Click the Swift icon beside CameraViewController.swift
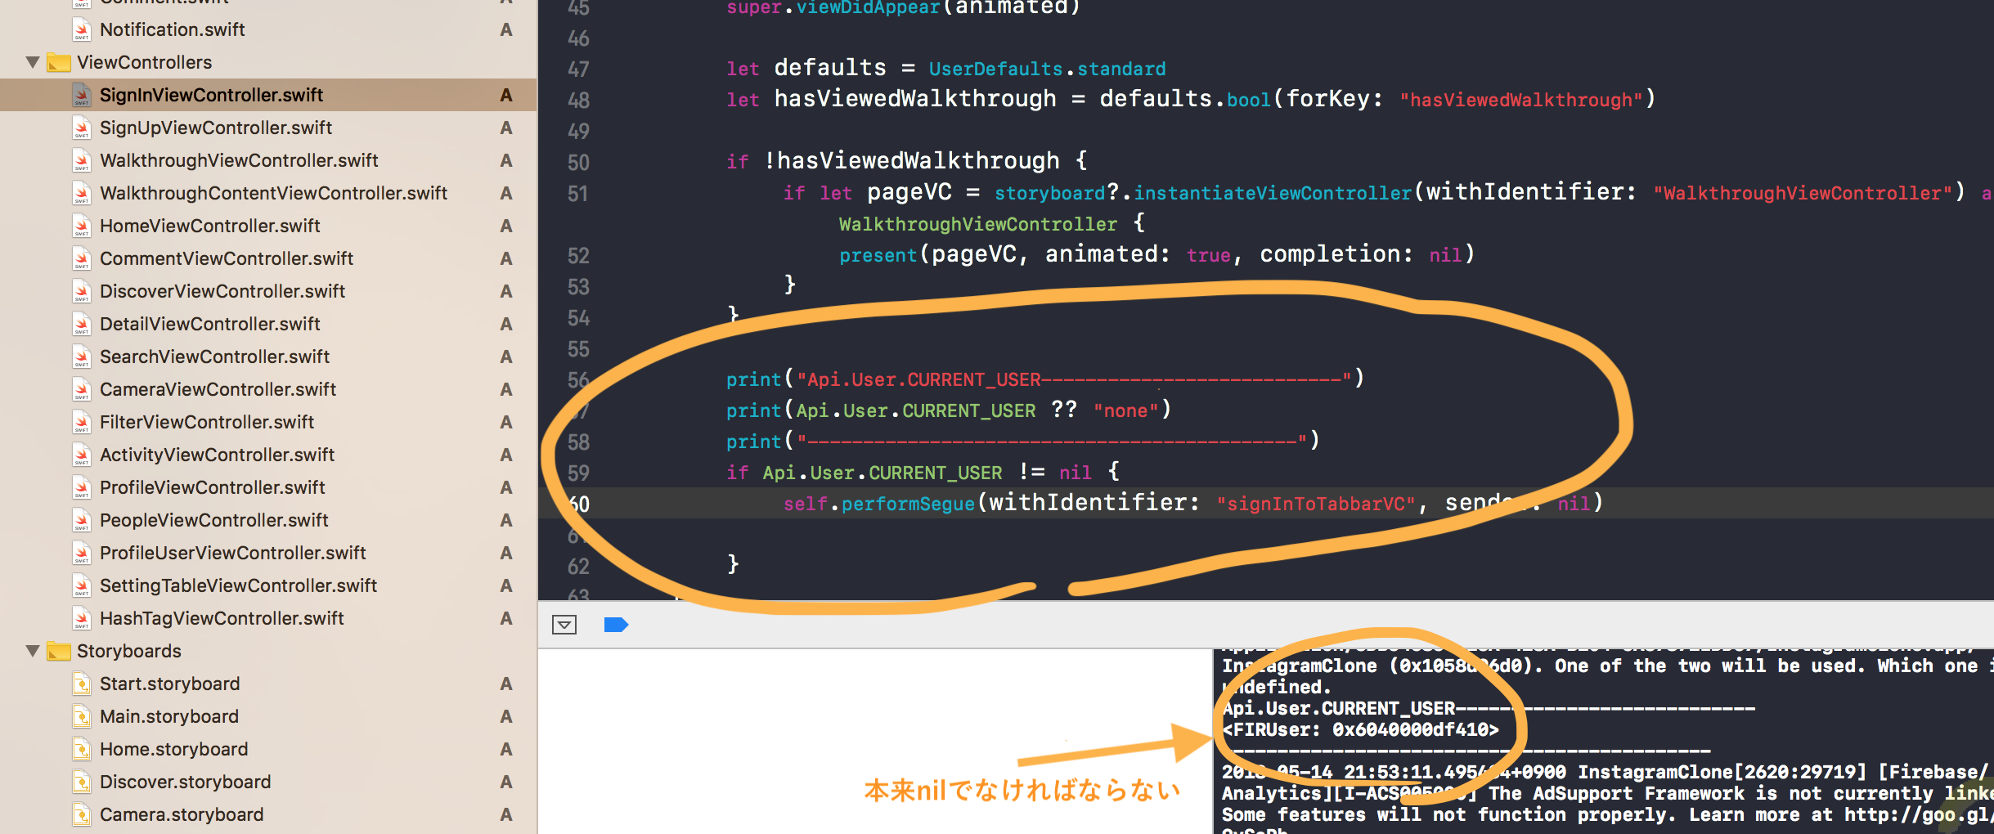This screenshot has width=1994, height=834. click(x=81, y=389)
